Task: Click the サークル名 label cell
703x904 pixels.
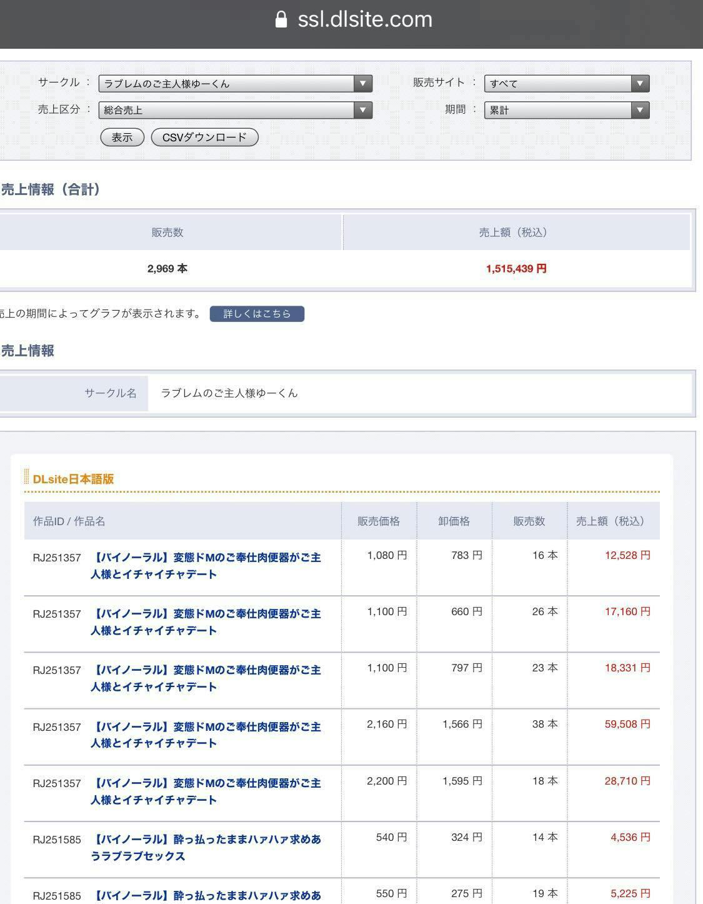Action: coord(74,393)
